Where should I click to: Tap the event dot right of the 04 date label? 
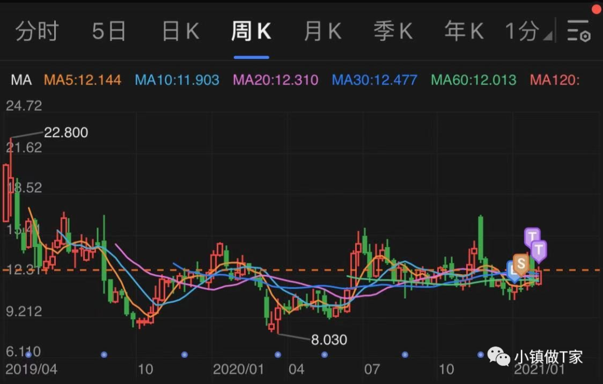pyautogui.click(x=324, y=354)
